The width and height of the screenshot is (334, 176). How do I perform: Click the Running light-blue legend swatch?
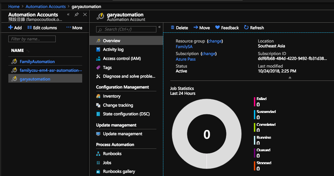pos(255,140)
